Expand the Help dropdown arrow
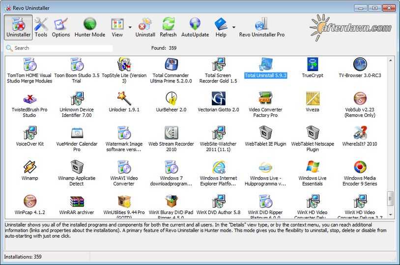 coord(233,27)
